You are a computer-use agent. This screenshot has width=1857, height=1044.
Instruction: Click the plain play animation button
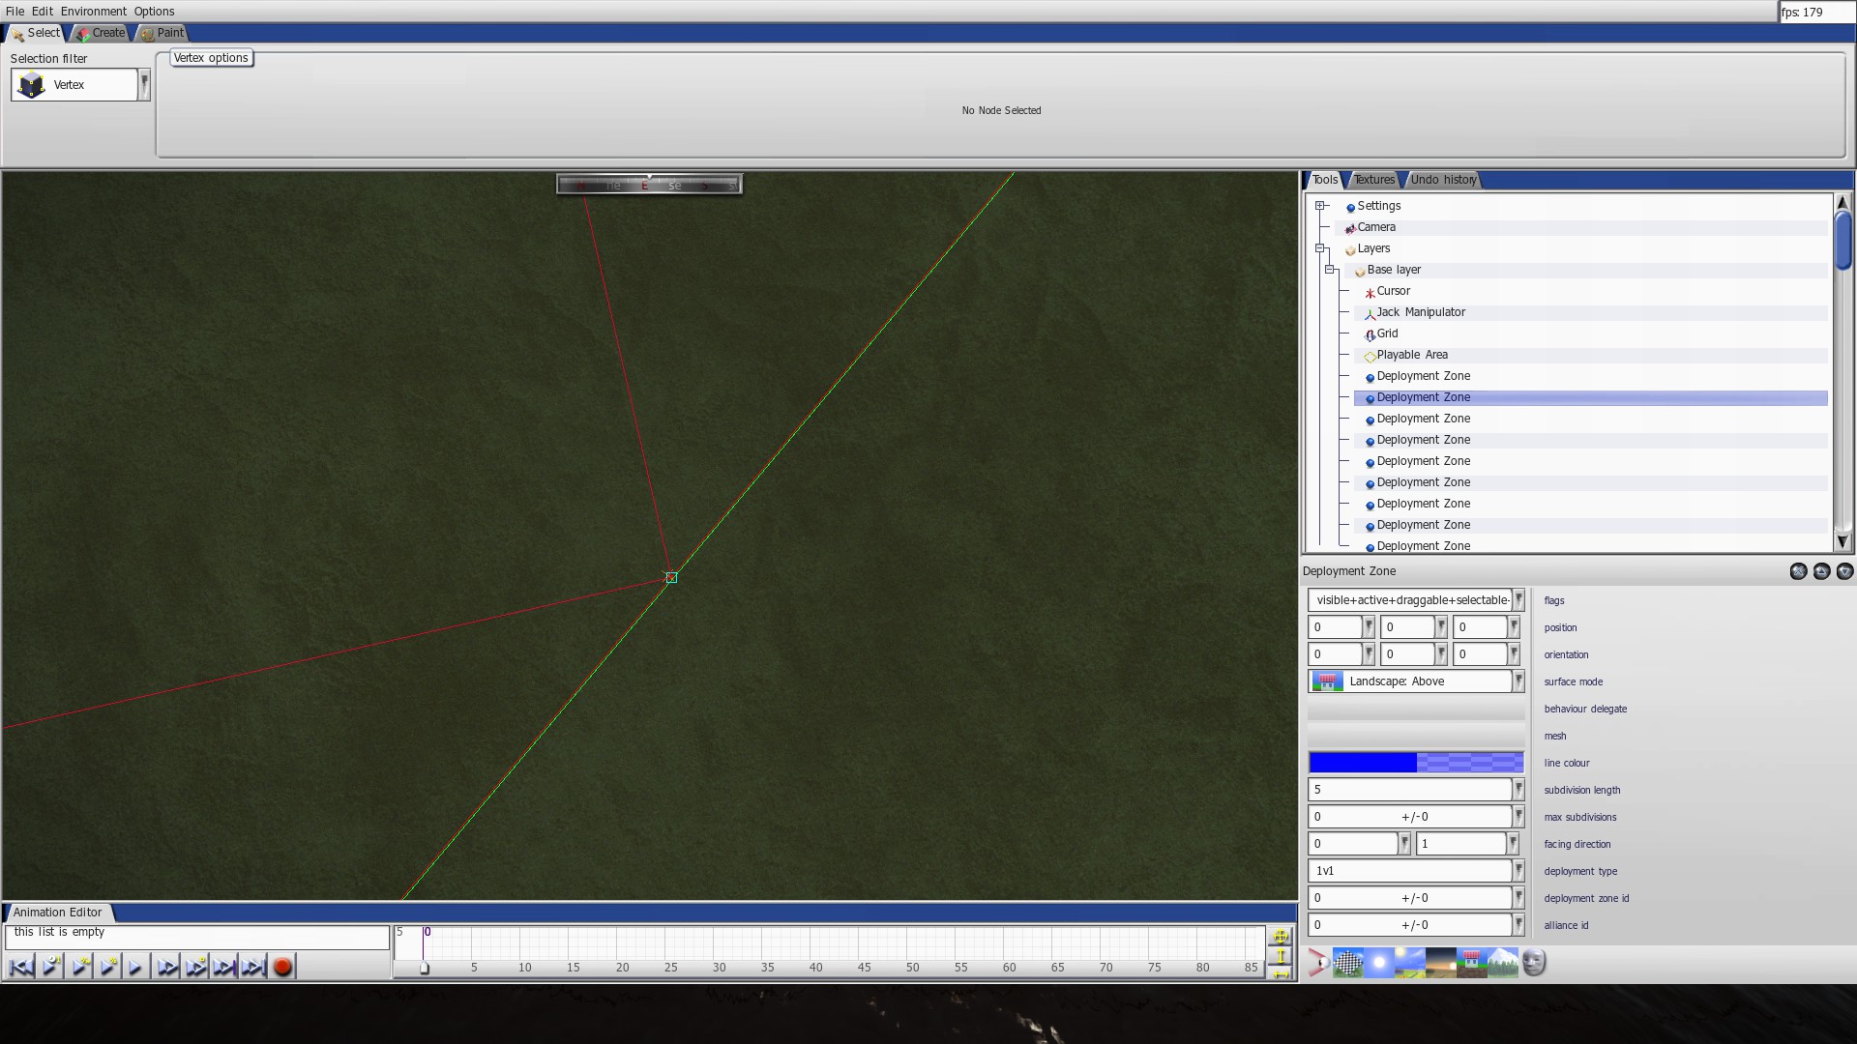(x=135, y=967)
